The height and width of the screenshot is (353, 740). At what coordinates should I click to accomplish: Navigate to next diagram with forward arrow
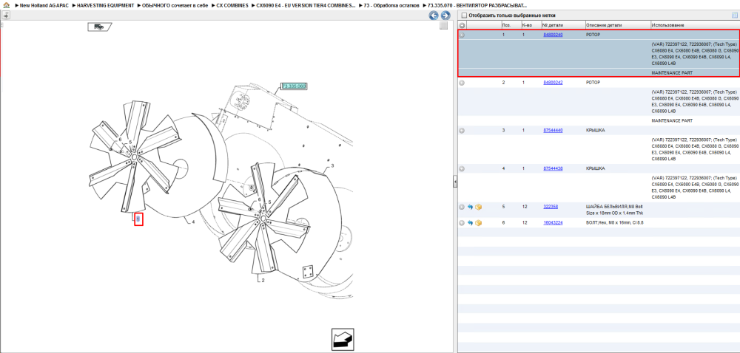pyautogui.click(x=445, y=16)
